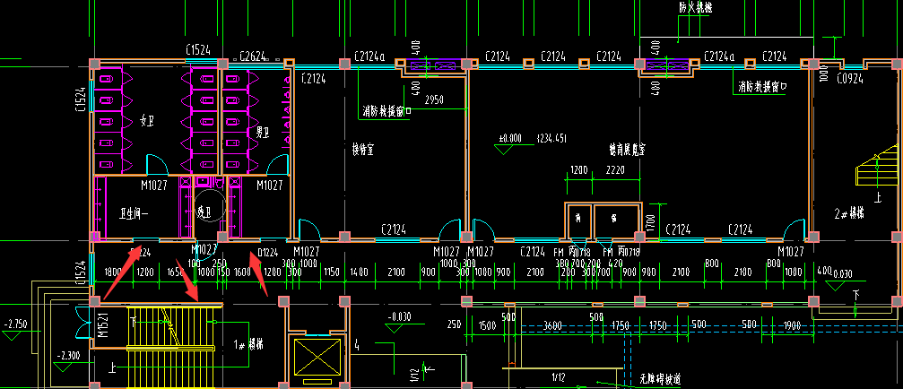
Task: Click the 防火挑檐 annotation text
Action: click(x=696, y=9)
